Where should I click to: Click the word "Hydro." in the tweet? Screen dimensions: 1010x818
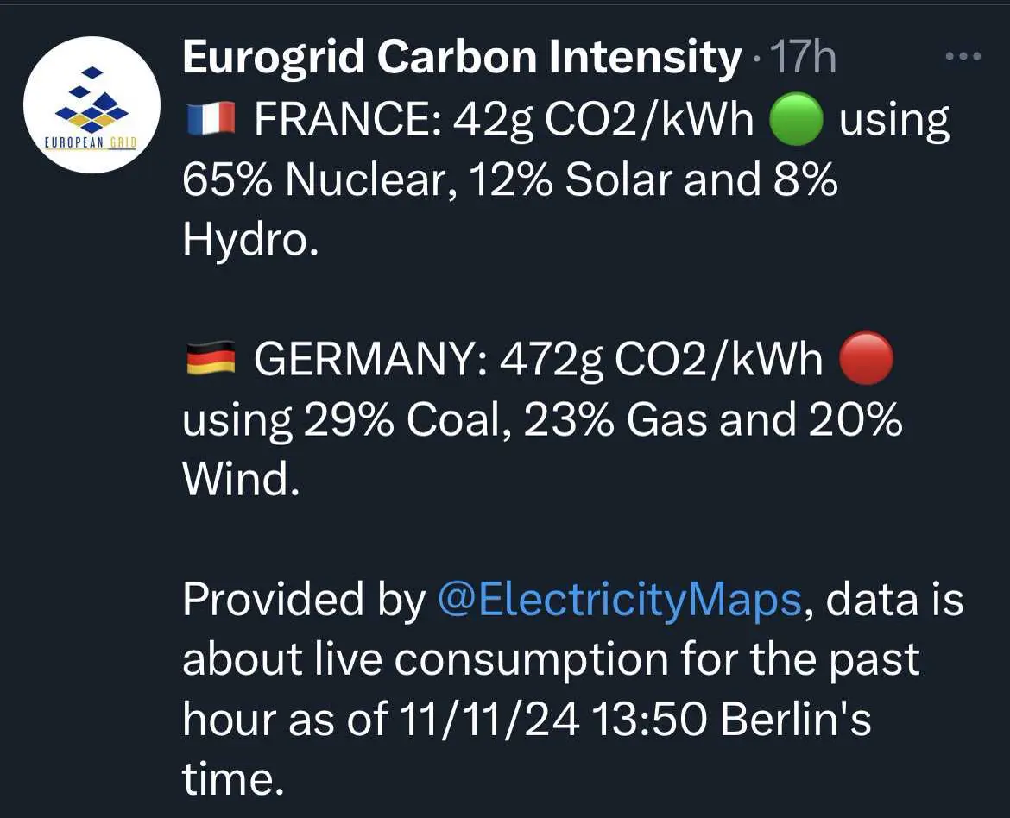250,241
